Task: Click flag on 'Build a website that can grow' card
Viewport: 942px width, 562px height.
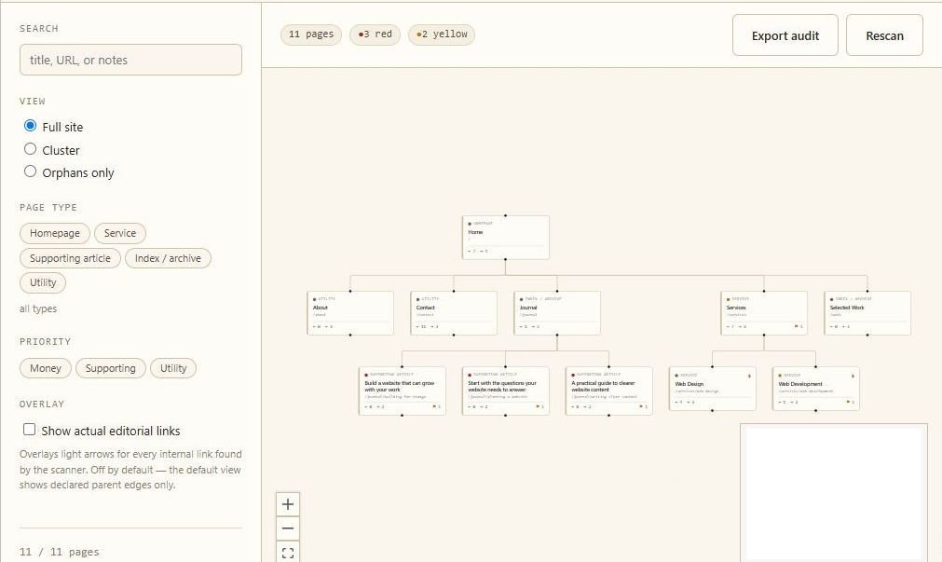Action: (x=435, y=407)
